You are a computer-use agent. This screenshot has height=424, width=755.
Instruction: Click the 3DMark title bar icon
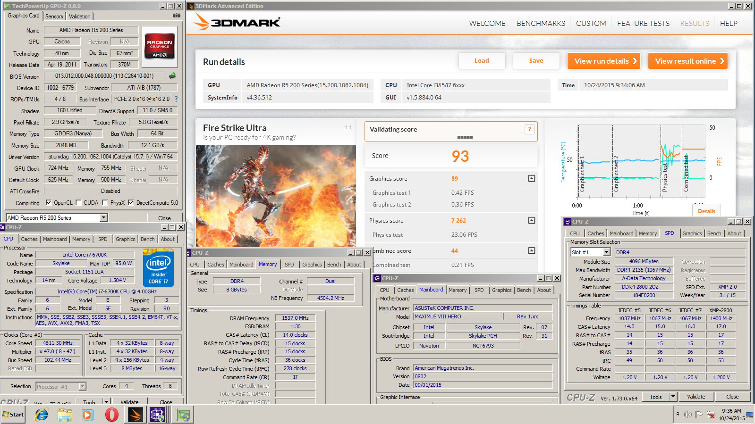click(x=191, y=6)
